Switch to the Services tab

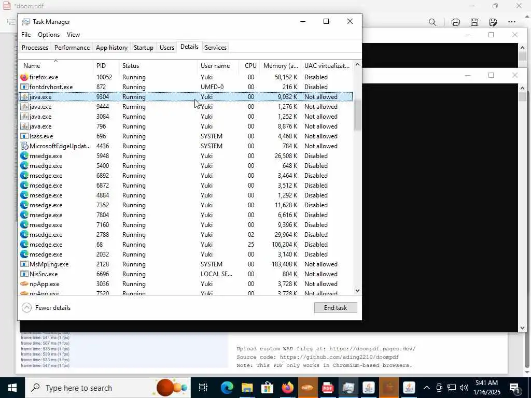[x=215, y=48]
